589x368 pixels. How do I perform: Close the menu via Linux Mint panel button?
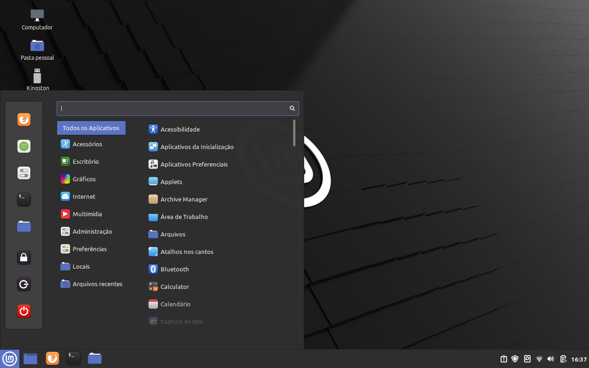point(10,359)
